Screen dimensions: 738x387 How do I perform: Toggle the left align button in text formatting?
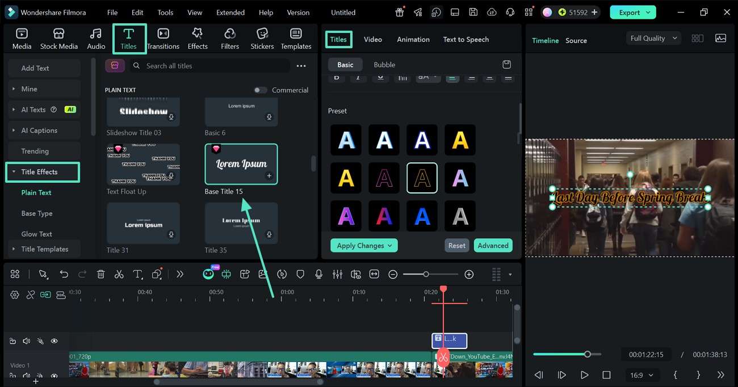pyautogui.click(x=452, y=78)
